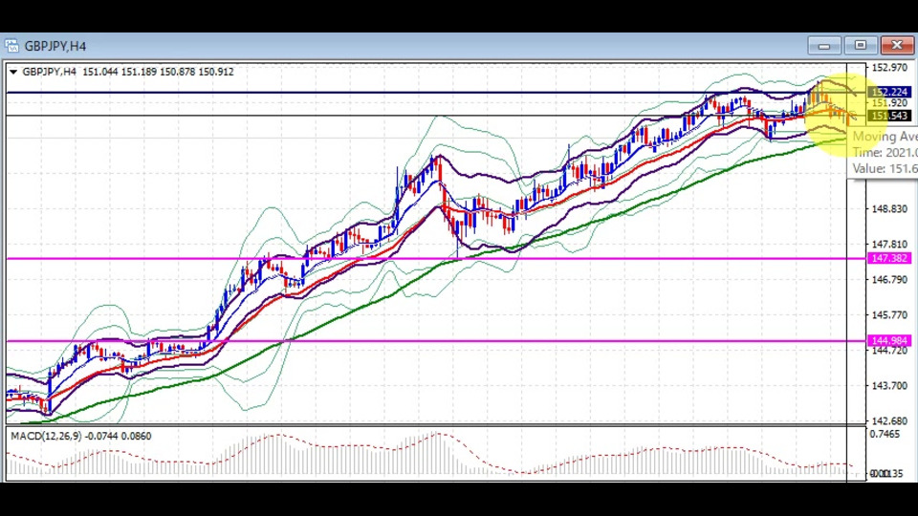Click the 143.700 price scale value
918x516 pixels.
[888, 385]
